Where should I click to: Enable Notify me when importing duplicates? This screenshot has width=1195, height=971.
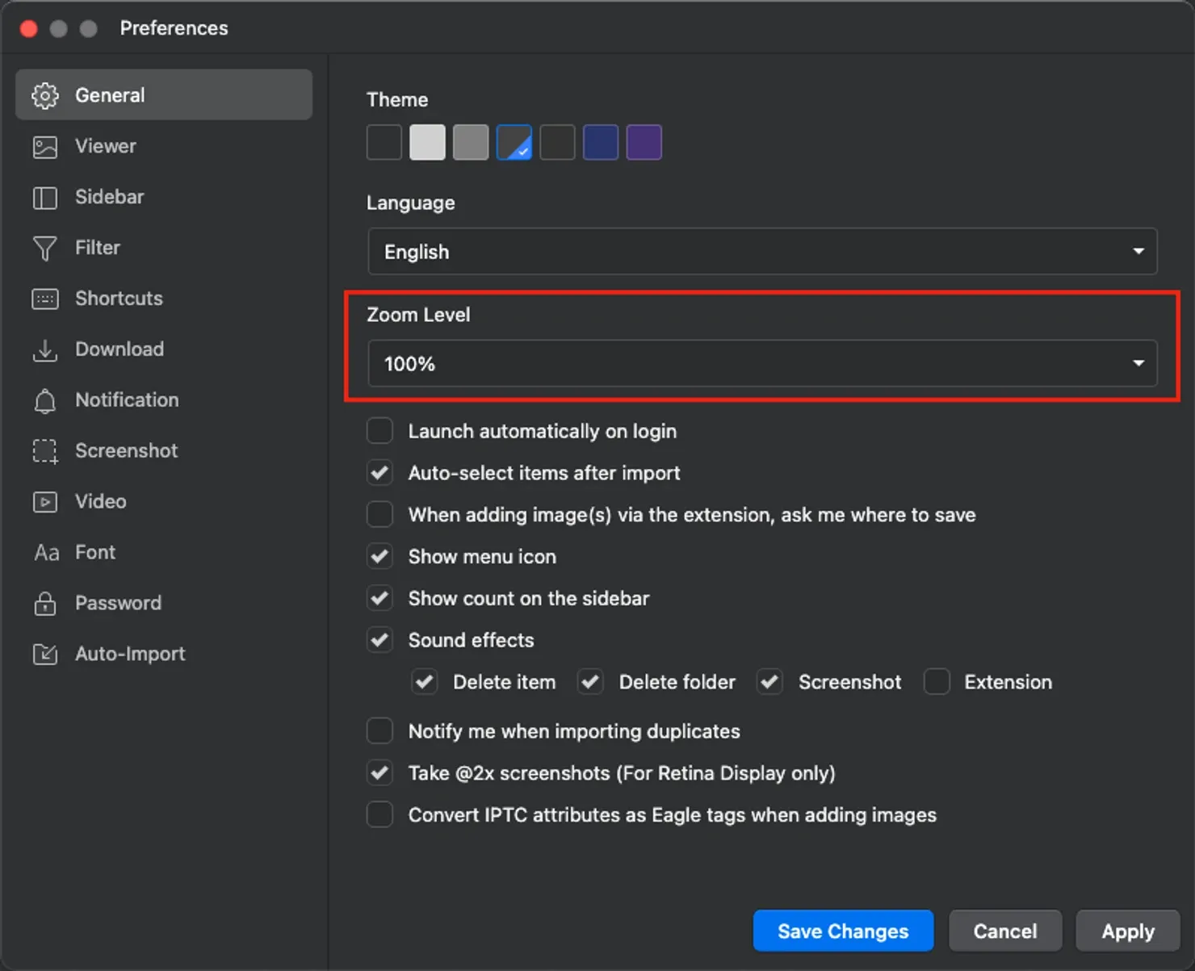pyautogui.click(x=380, y=731)
